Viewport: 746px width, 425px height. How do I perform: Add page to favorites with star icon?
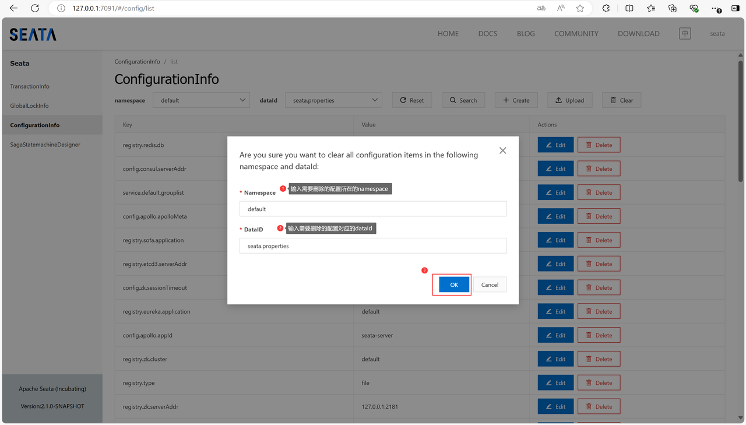point(580,8)
